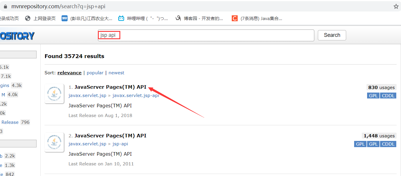Open the Java集合 CSDN bookmark
The image size is (401, 176).
[257, 18]
